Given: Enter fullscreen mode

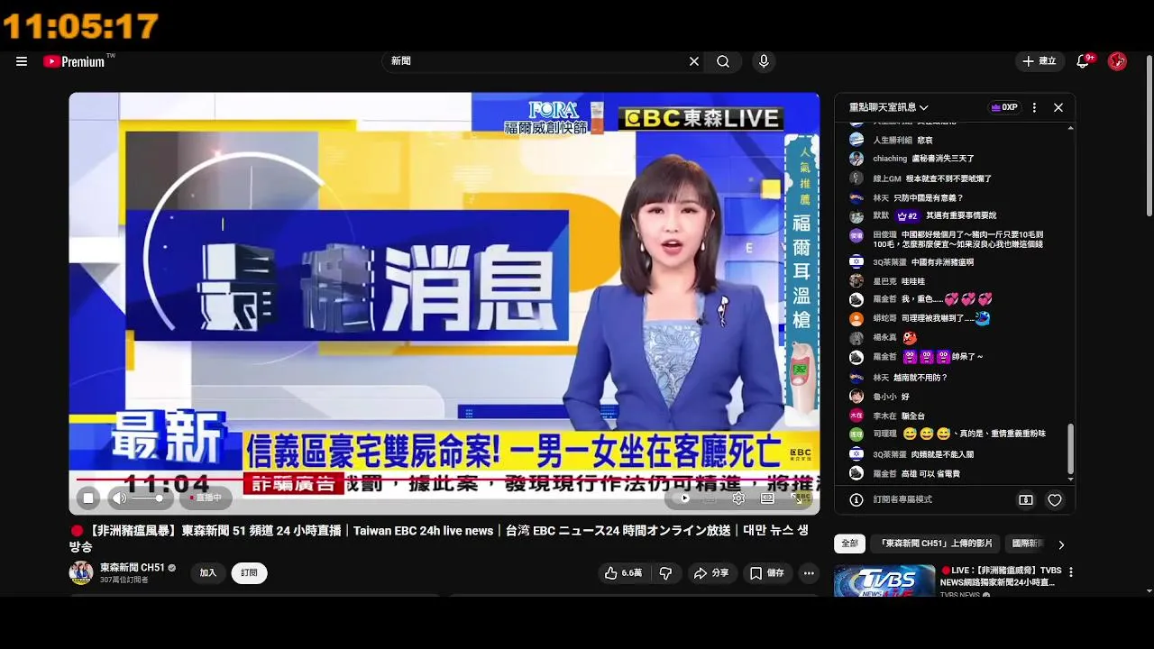Looking at the screenshot, I should click(x=798, y=498).
